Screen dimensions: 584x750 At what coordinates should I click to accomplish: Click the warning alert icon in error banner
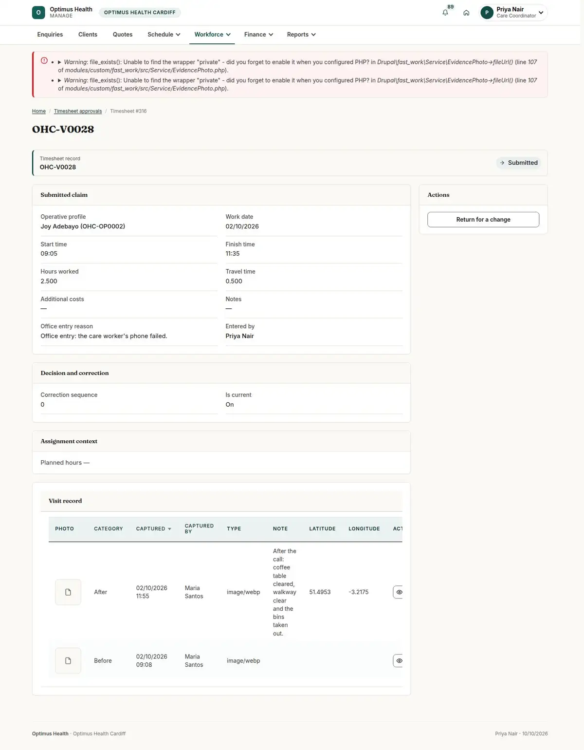[x=44, y=61]
